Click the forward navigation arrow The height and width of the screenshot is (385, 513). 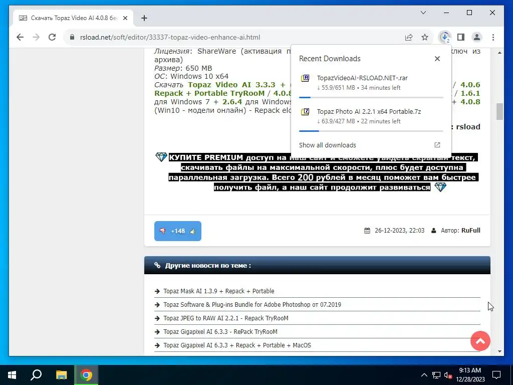[x=36, y=37]
